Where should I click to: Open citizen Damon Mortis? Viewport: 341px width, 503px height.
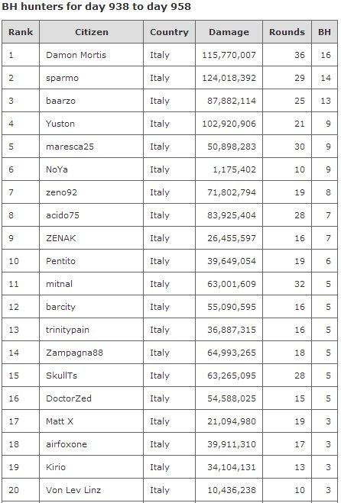[76, 55]
